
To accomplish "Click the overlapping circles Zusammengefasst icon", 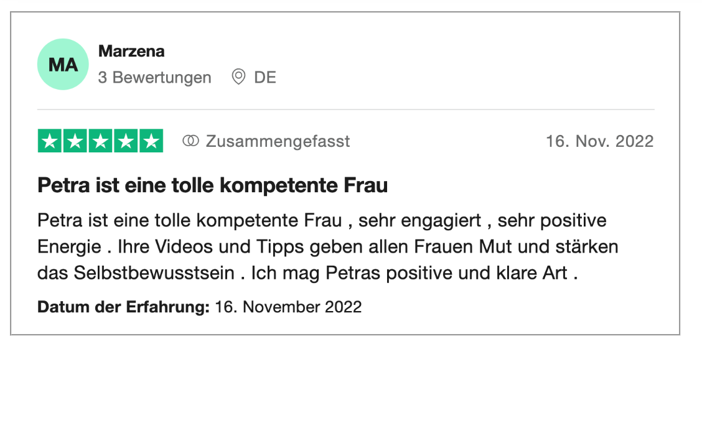I will 190,141.
